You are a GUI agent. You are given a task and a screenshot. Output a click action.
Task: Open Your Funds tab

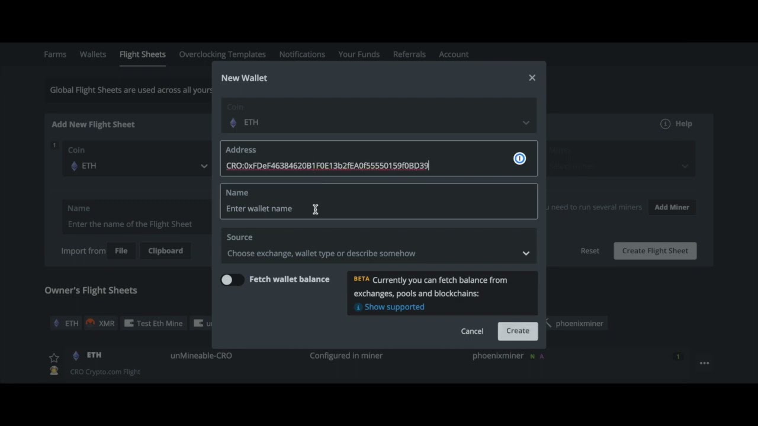coord(359,54)
